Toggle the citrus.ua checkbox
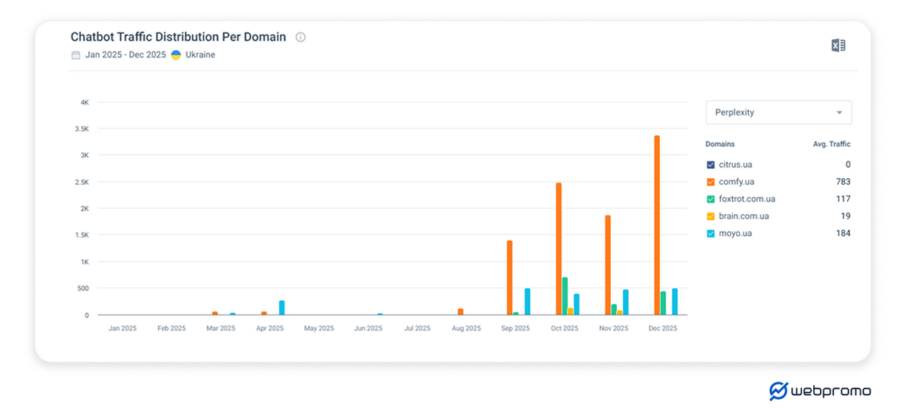This screenshot has height=417, width=906. click(710, 164)
